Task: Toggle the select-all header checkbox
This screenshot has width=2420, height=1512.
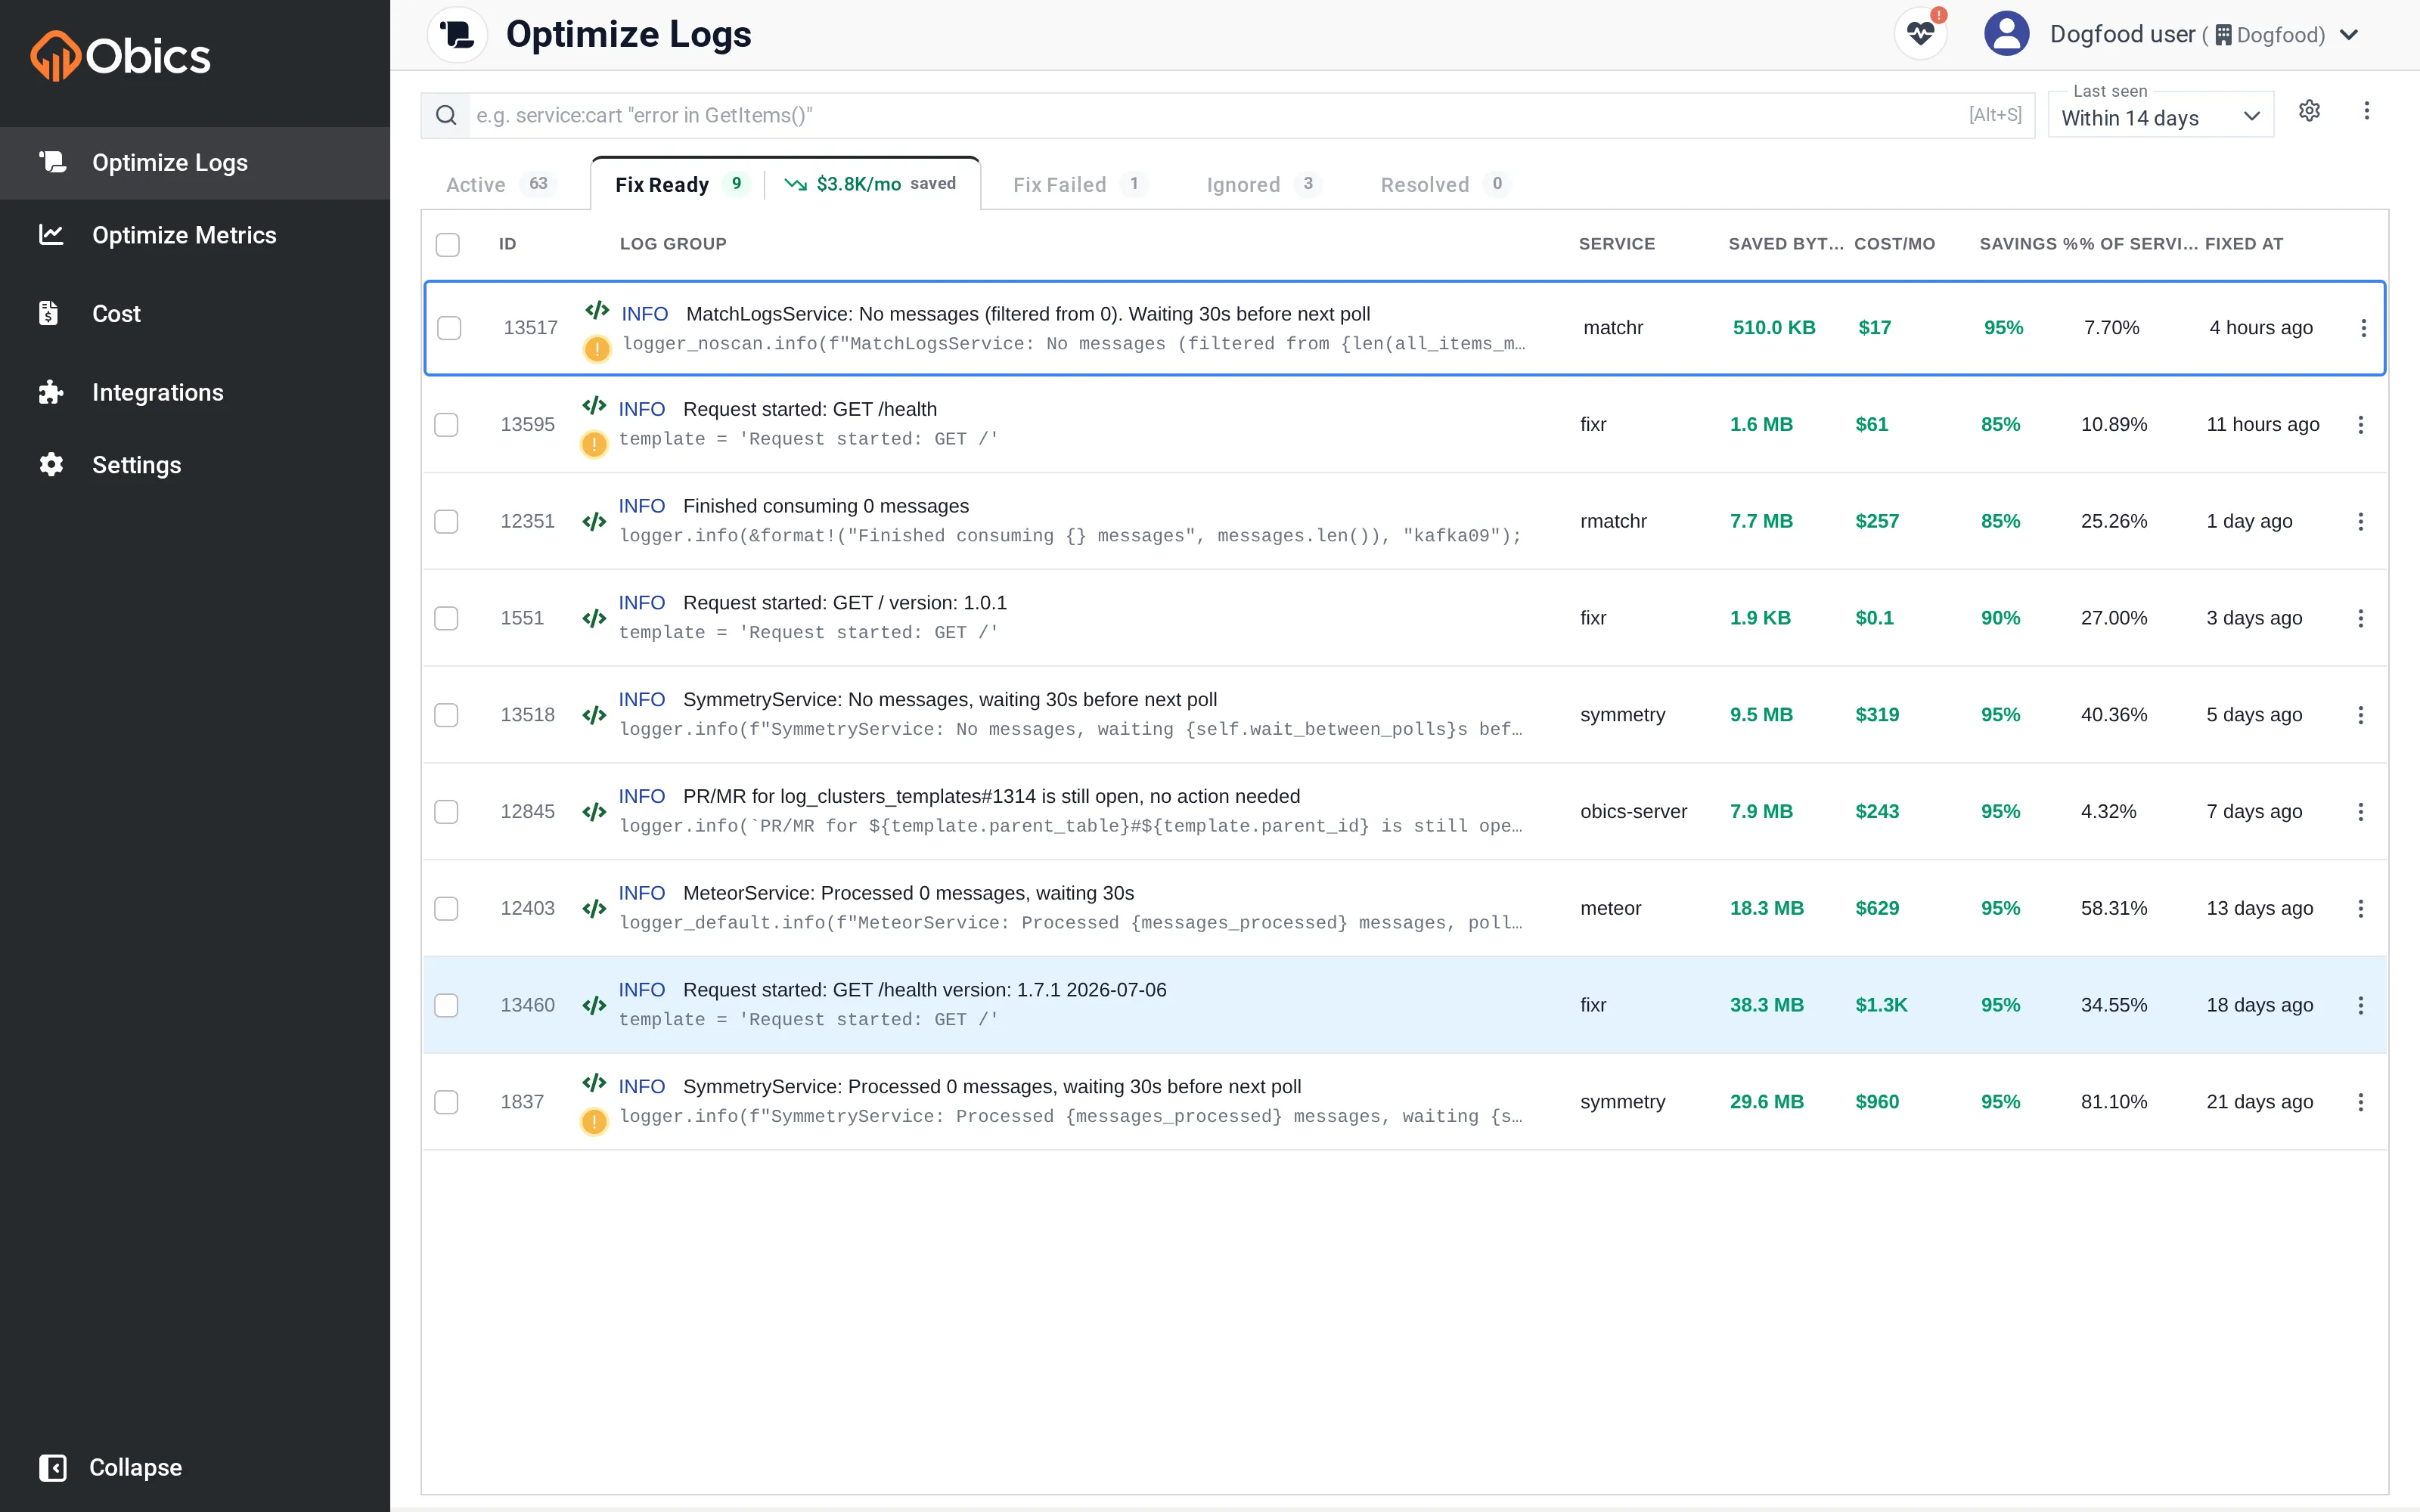Action: point(448,244)
